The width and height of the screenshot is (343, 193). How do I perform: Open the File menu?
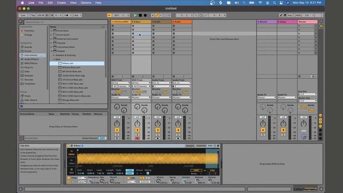[x=41, y=3]
